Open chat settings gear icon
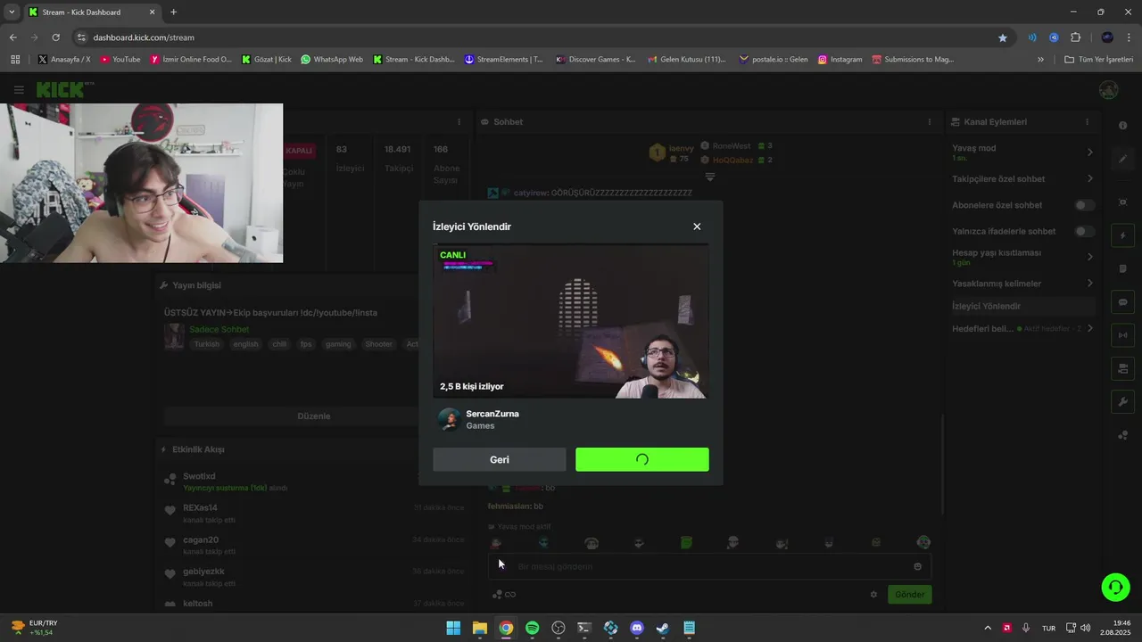The height and width of the screenshot is (642, 1142). (873, 595)
